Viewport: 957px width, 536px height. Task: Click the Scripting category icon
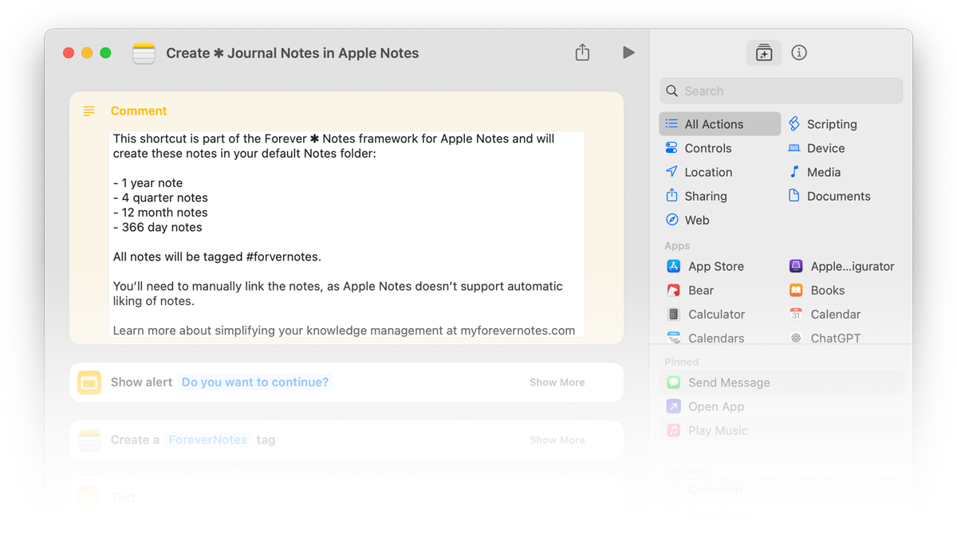pos(794,123)
